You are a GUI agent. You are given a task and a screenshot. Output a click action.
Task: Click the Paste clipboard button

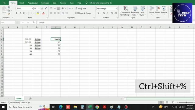4,10
